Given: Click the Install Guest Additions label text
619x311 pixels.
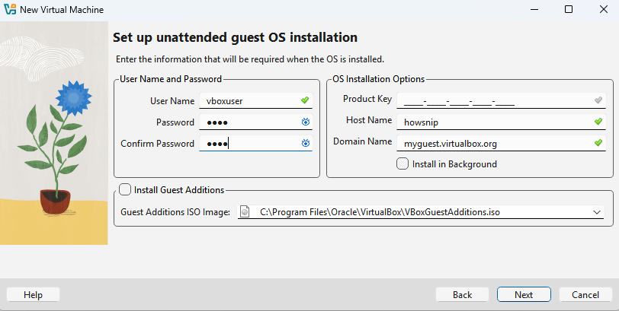Looking at the screenshot, I should click(179, 190).
